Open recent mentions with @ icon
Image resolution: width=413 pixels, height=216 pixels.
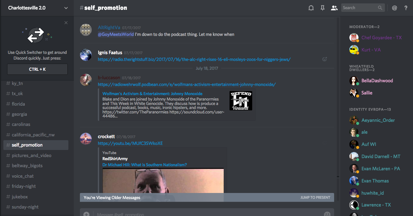[x=394, y=8]
